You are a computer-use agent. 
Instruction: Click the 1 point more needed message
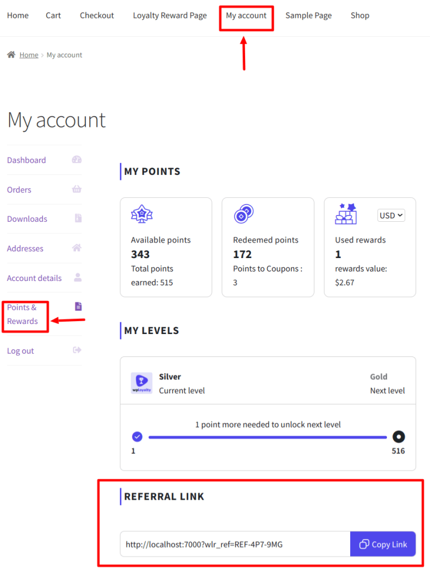[x=267, y=425]
